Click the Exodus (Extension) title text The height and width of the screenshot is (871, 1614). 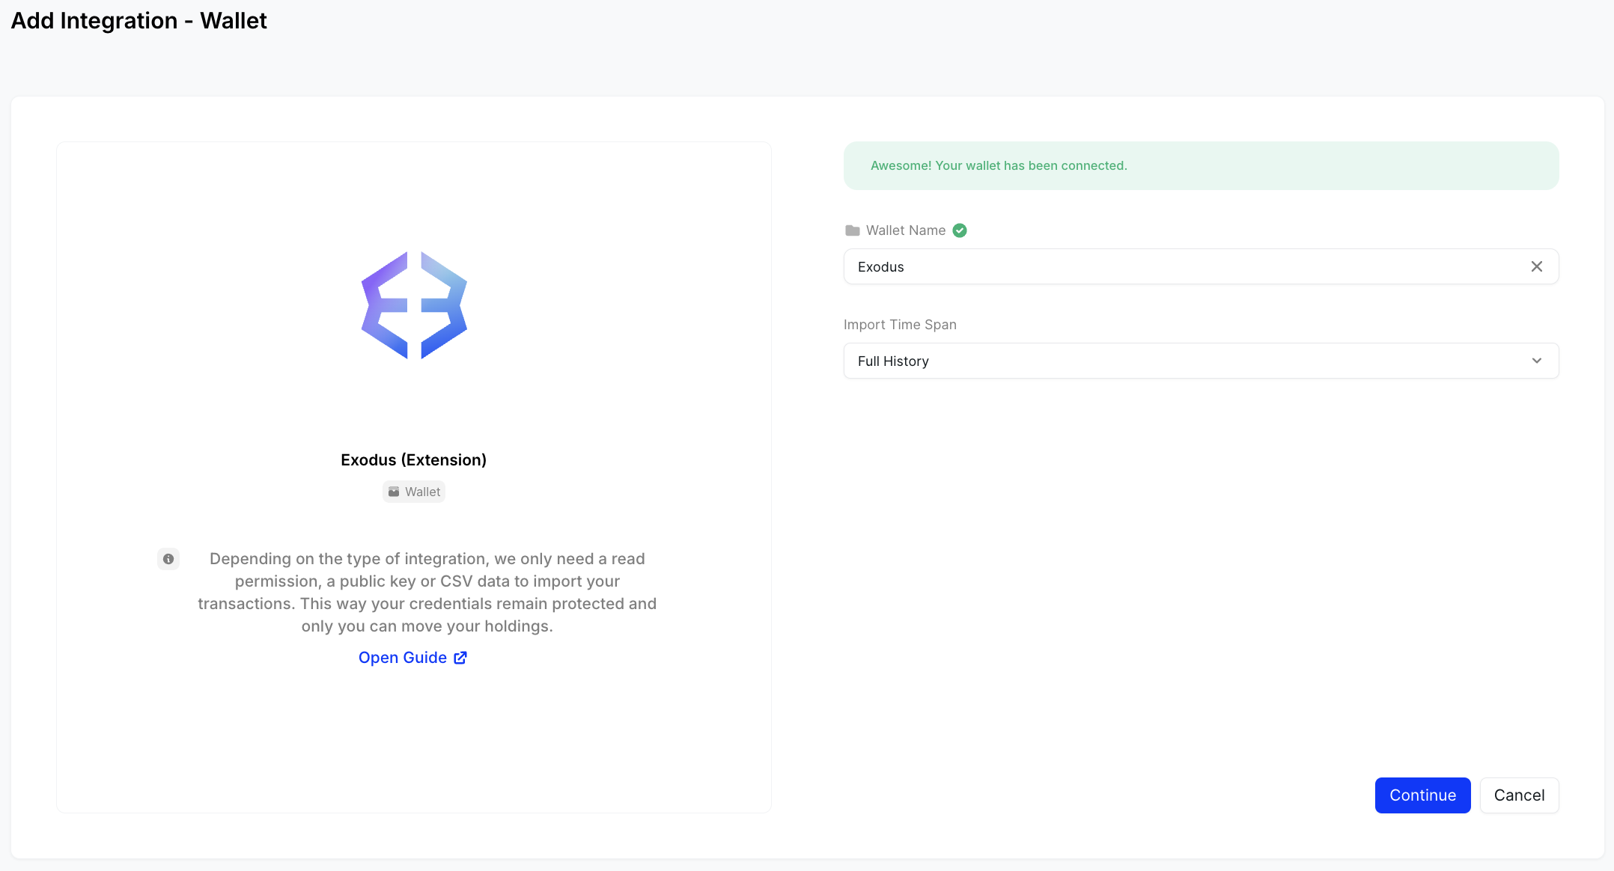(x=413, y=460)
